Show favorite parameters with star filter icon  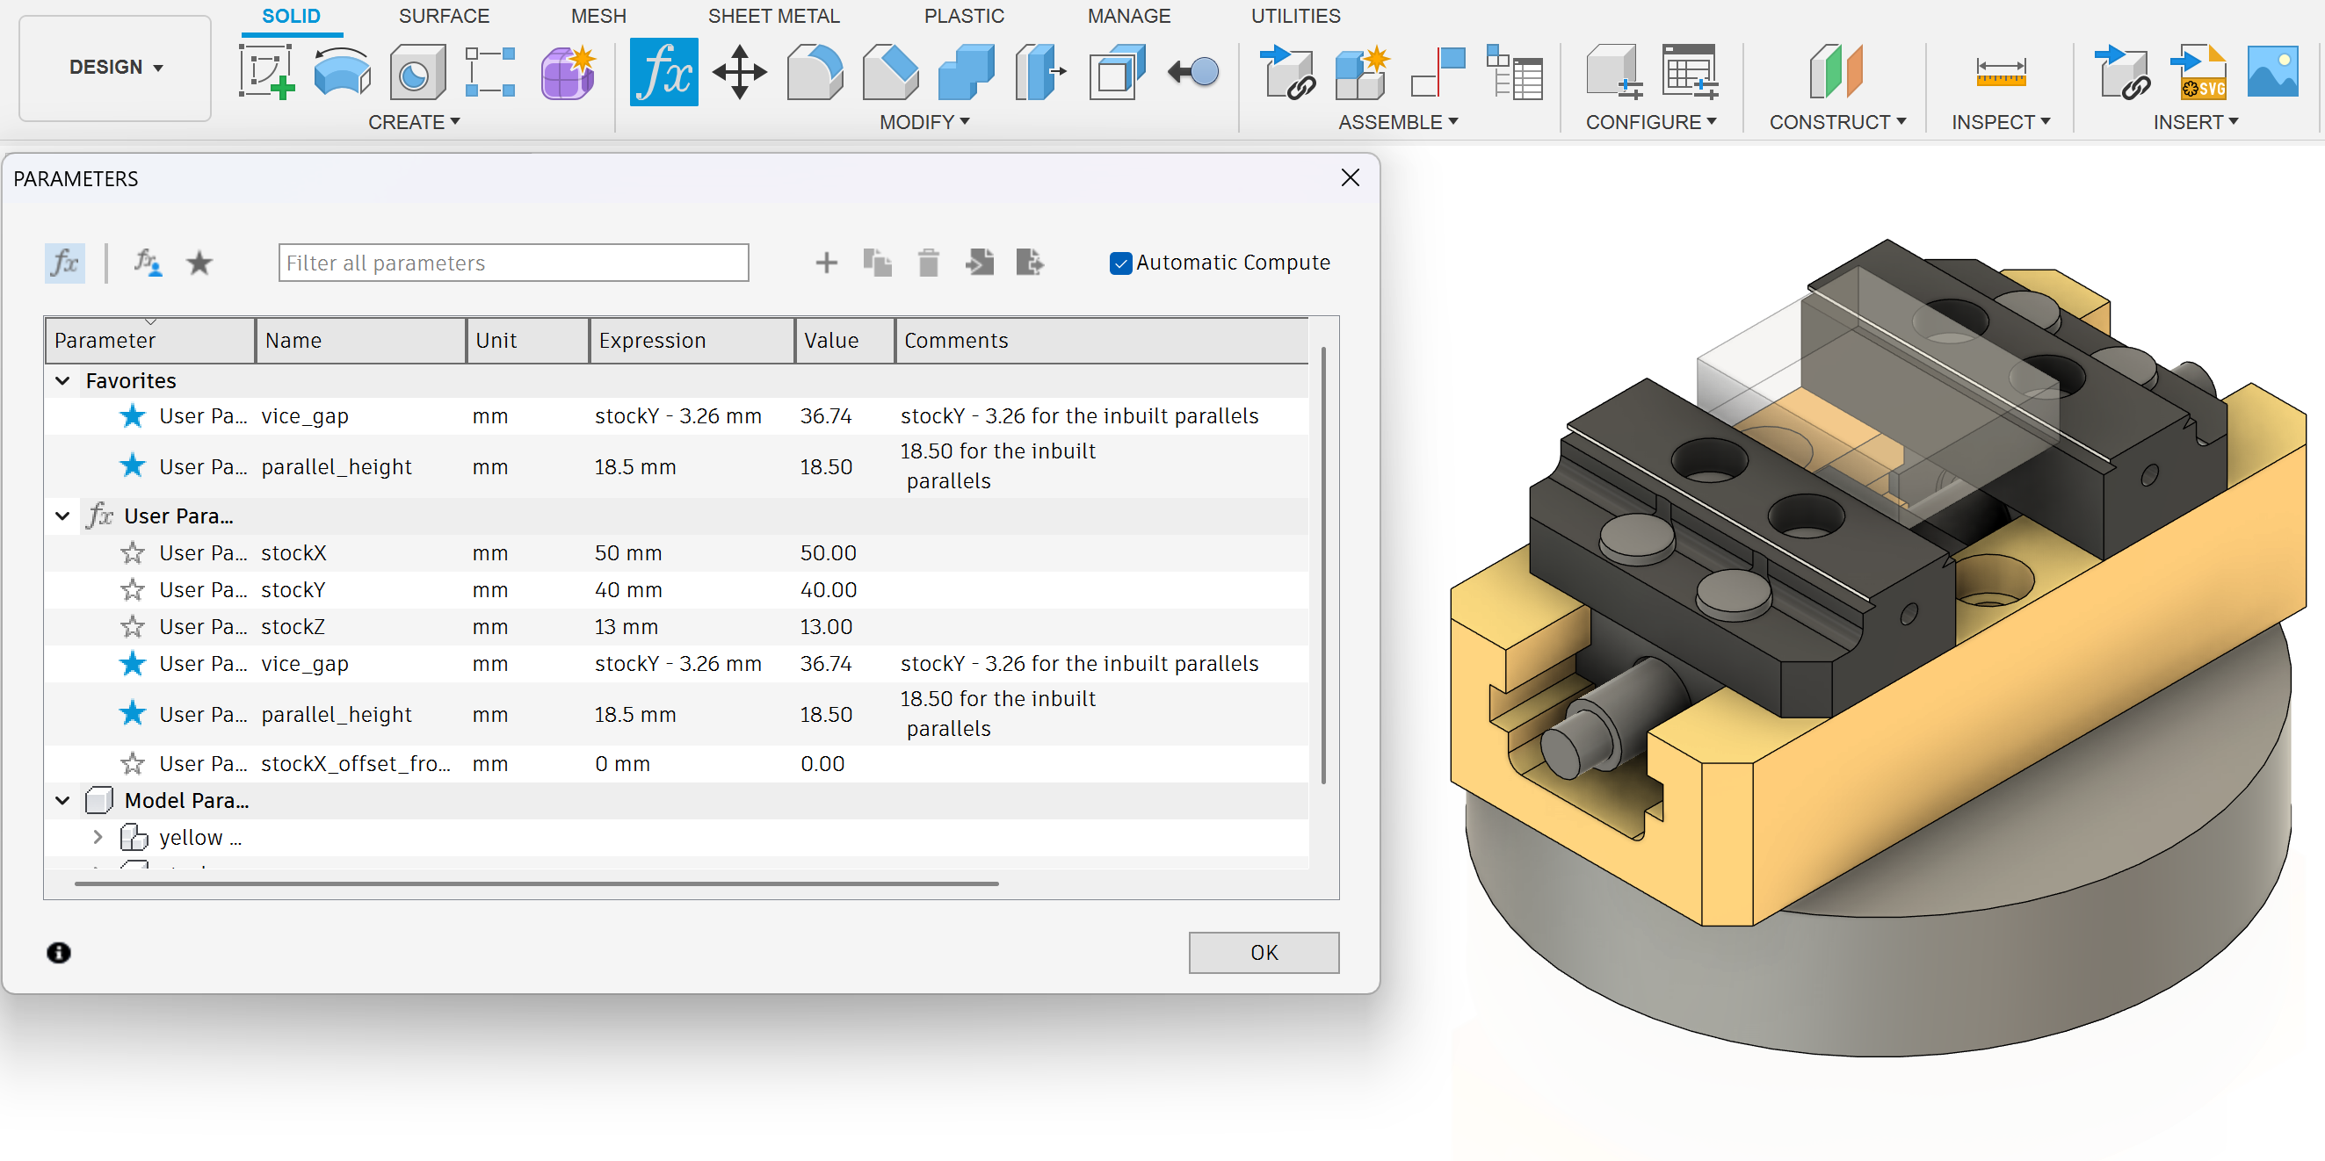199,263
